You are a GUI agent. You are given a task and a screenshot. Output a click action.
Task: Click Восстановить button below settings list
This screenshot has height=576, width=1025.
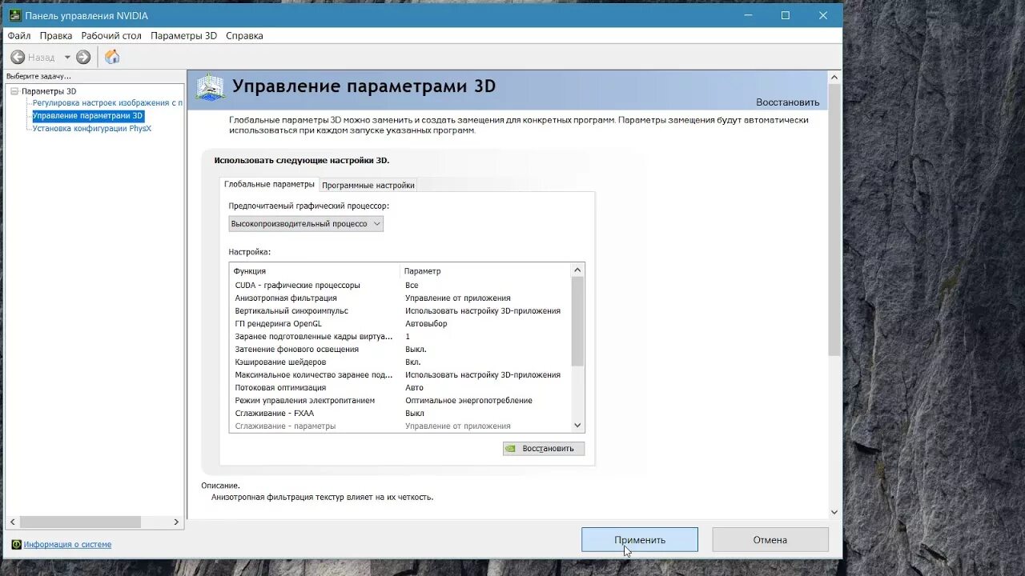pos(544,448)
